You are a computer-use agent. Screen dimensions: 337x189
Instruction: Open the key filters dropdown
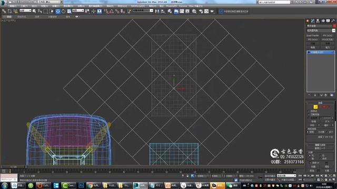286,176
